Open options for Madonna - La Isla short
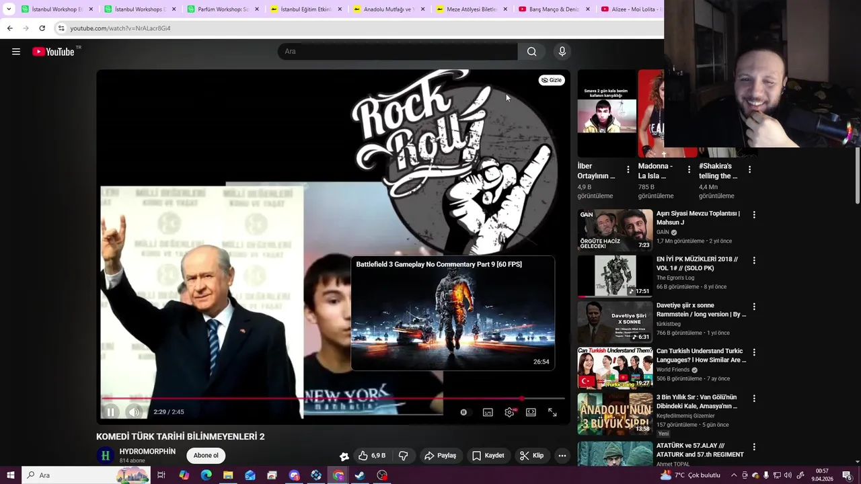This screenshot has height=484, width=861. click(689, 169)
